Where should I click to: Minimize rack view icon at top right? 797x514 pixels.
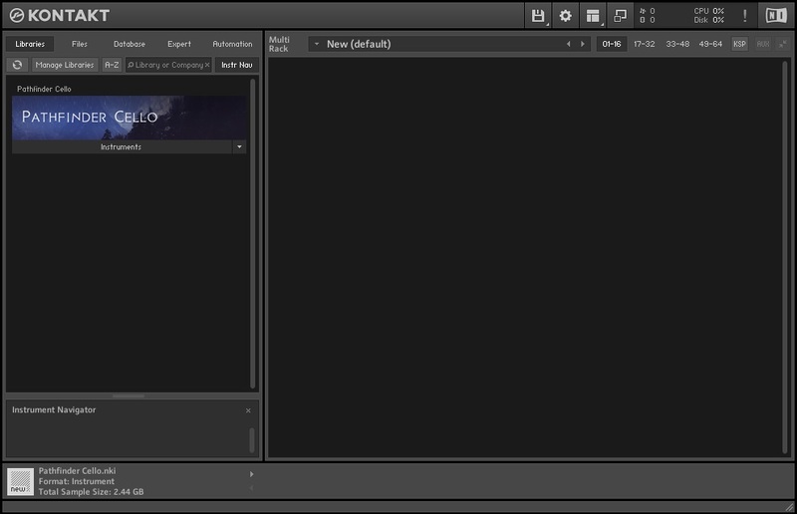tap(783, 44)
